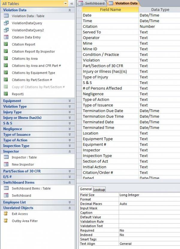This screenshot has height=249, width=180.
Task: Expand the Injury Type group
Action: coord(70,112)
